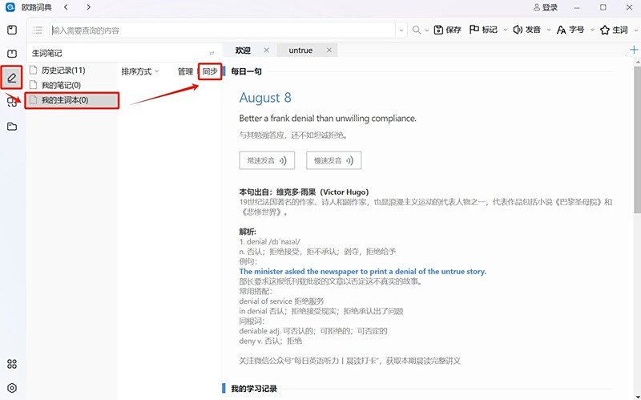Viewport: 641px width, 400px height.
Task: Close the untrue tab
Action: coord(329,50)
